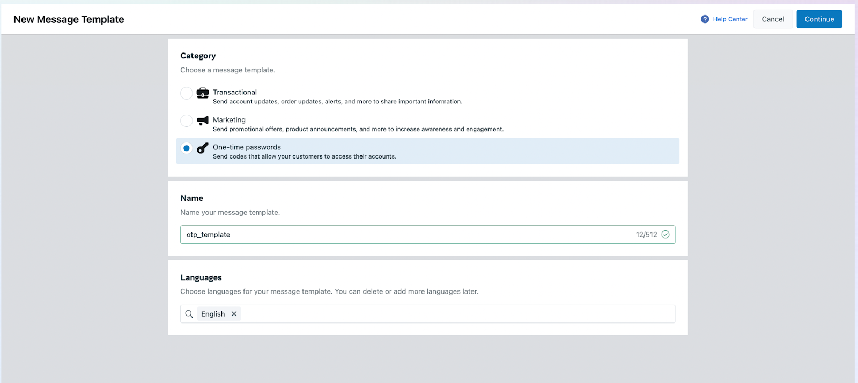Click the English language chip text
Screen dimensions: 858x383
[x=213, y=314]
